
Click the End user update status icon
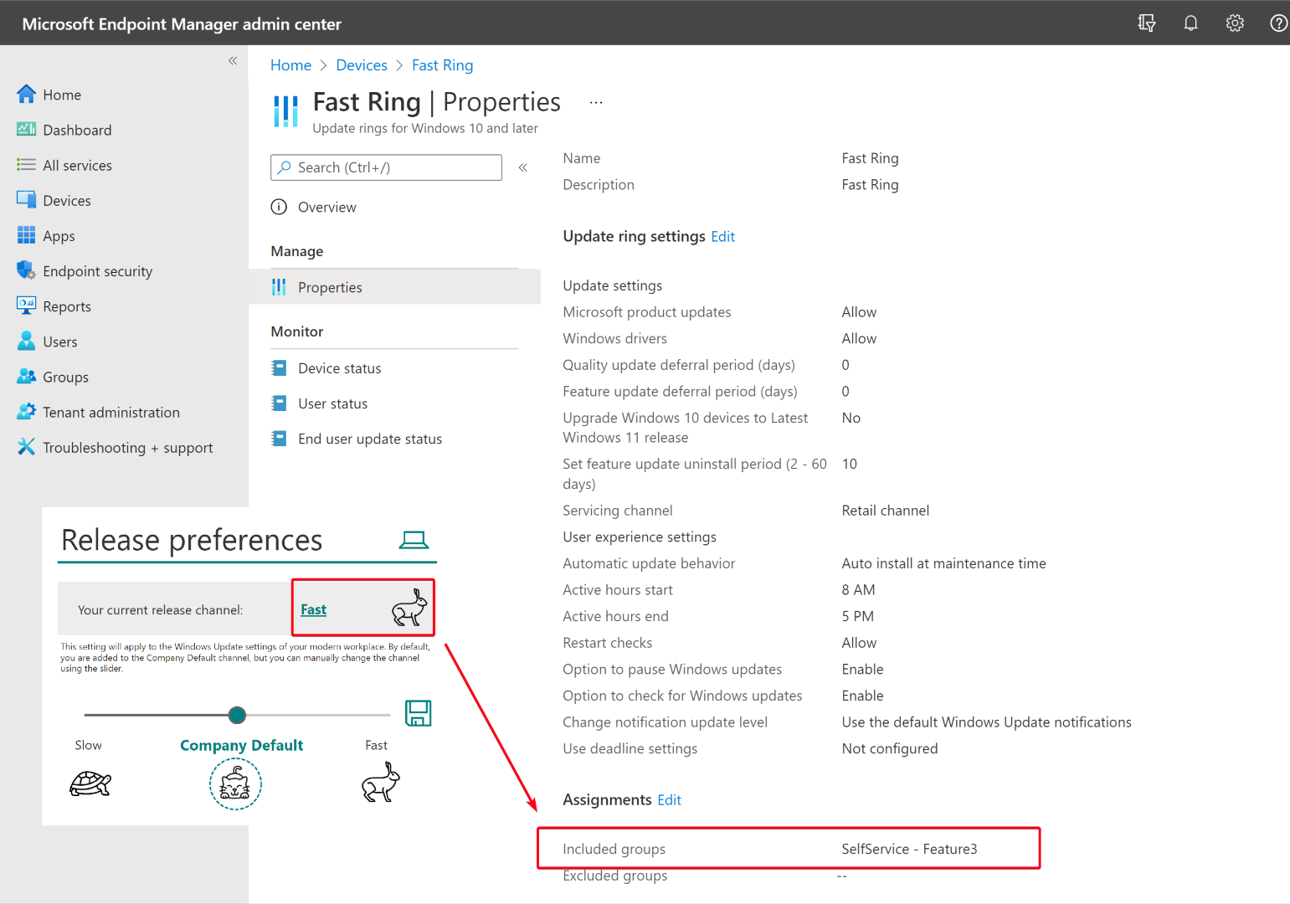(279, 438)
